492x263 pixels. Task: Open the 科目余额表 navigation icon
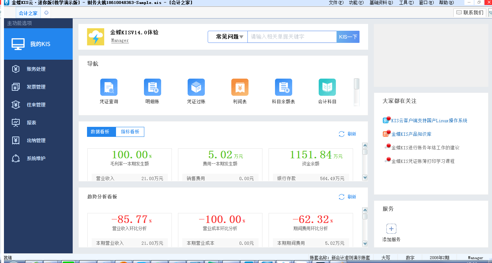point(284,87)
